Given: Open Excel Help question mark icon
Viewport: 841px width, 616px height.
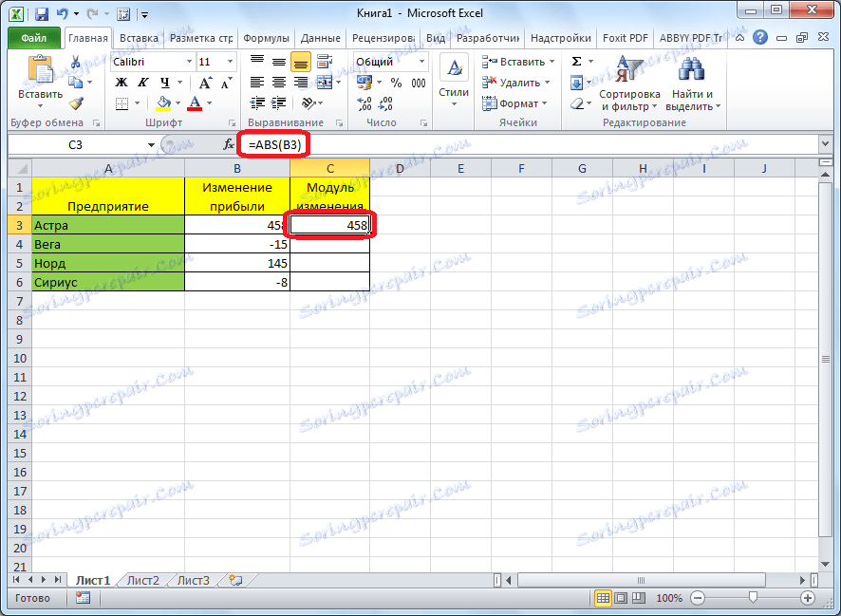Looking at the screenshot, I should pyautogui.click(x=760, y=38).
